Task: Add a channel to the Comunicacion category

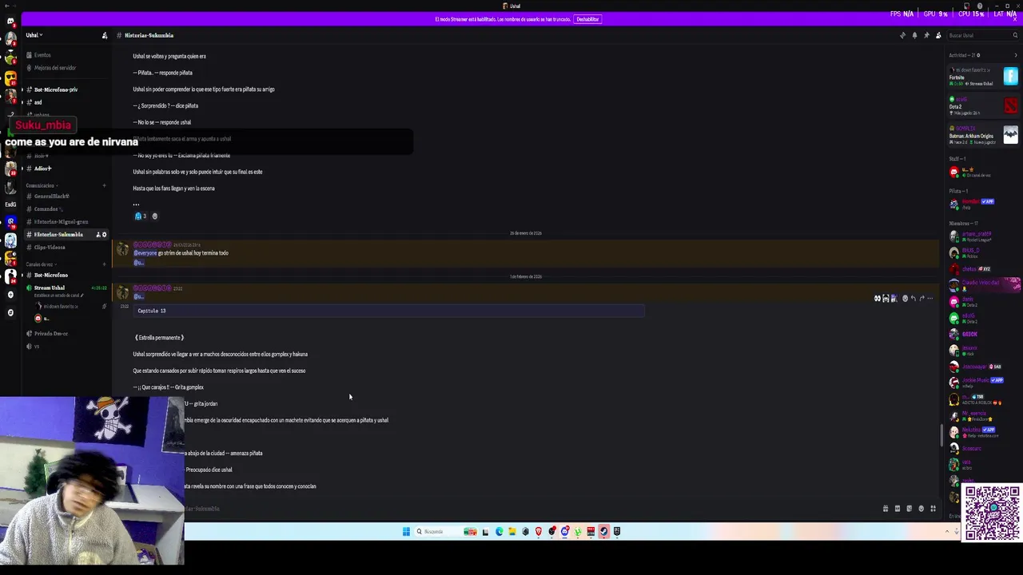Action: [x=104, y=185]
